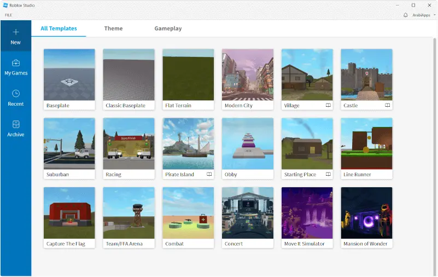Viewport: 438px width, 277px height.
Task: Open the FILE menu
Action: click(x=8, y=15)
